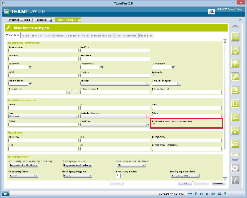This screenshot has height=198, width=247.
Task: Open the stopwatch time-tracking sidebar icon
Action: tap(235, 50)
